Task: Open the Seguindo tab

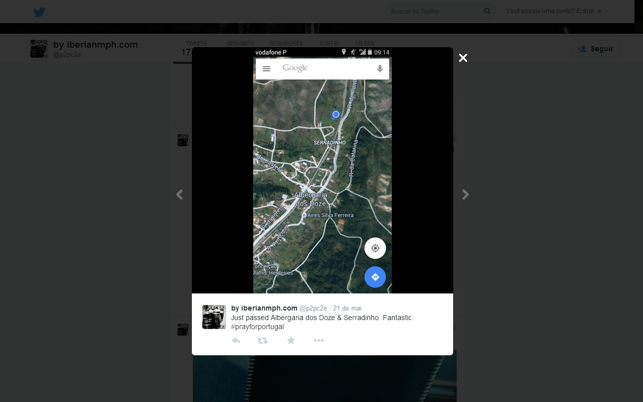Action: coord(240,44)
